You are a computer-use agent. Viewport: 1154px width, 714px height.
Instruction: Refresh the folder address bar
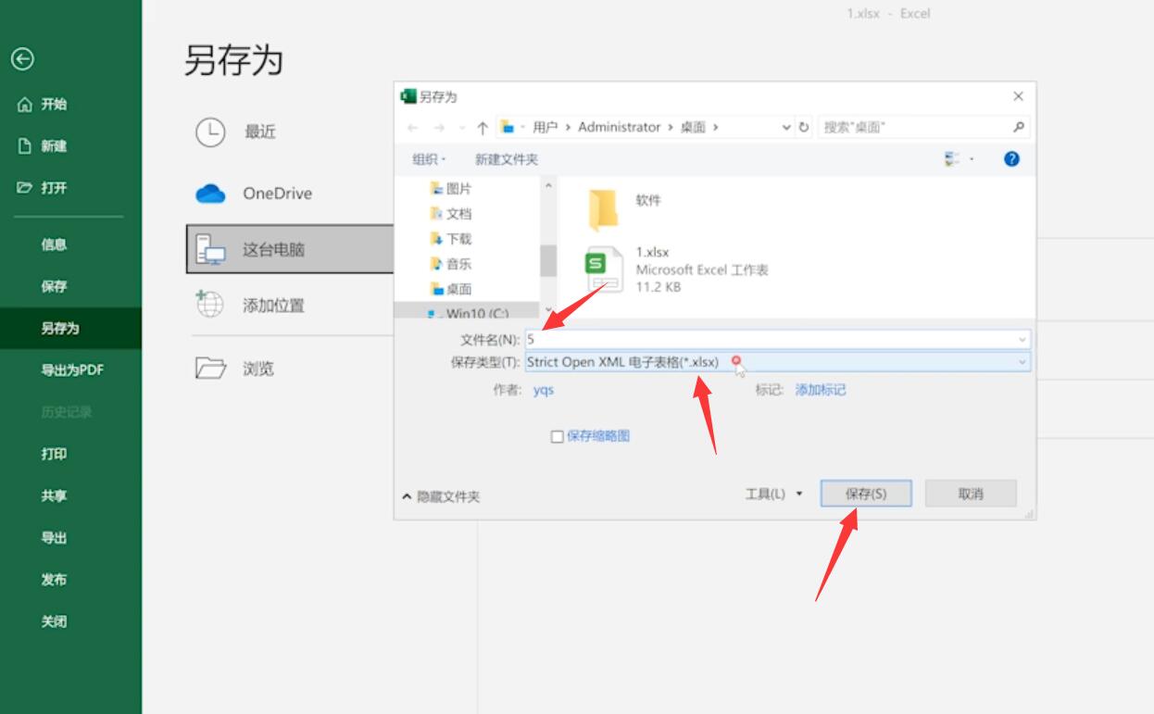(804, 128)
